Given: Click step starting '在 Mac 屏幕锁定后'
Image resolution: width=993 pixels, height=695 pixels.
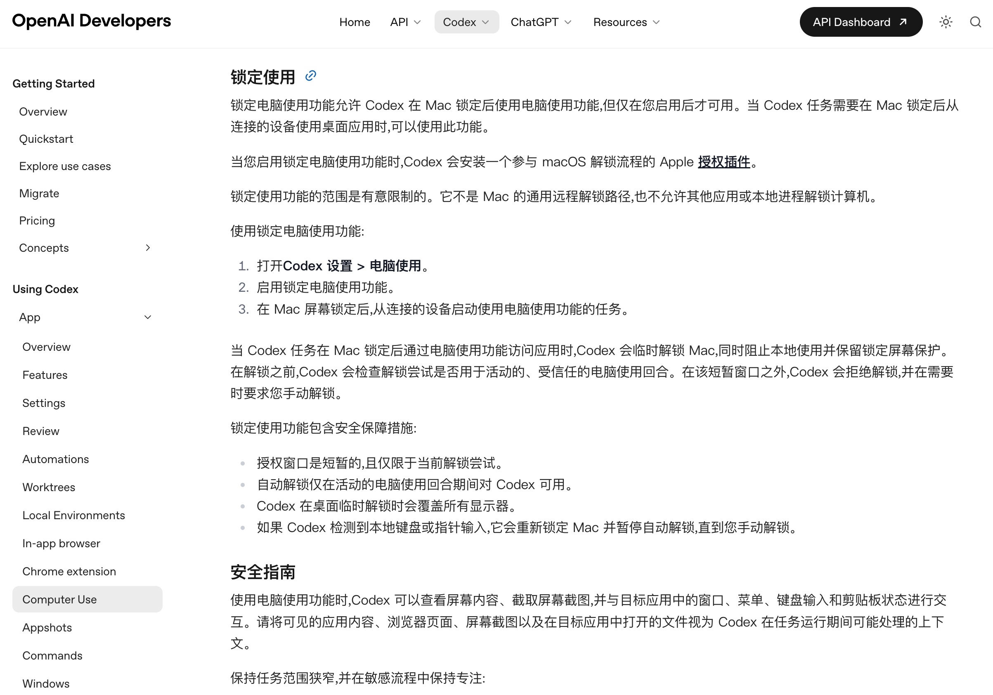Looking at the screenshot, I should [444, 309].
